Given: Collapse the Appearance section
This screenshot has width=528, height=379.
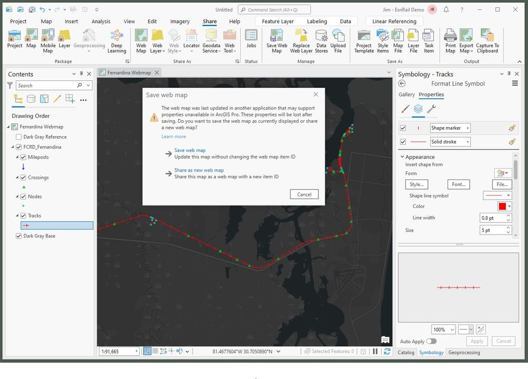Looking at the screenshot, I should point(403,157).
